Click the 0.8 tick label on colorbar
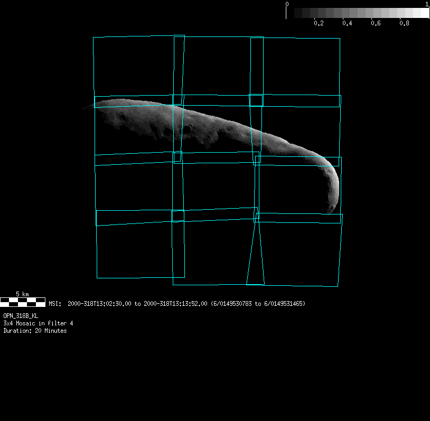Viewport: 430px width, 421px height. pyautogui.click(x=404, y=24)
